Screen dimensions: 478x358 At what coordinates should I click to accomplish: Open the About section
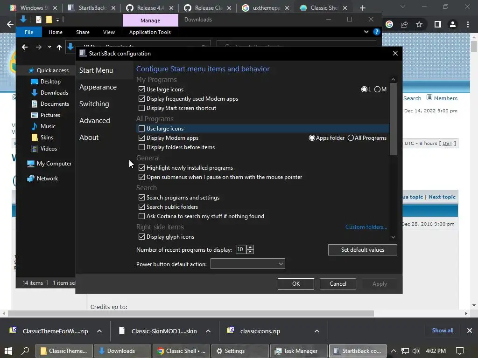(89, 138)
